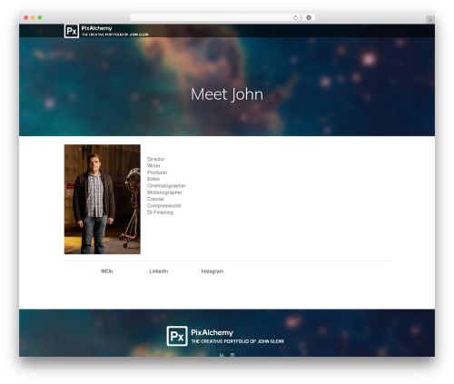
Task: Click the 'DI Finishing' role text
Action: coord(160,212)
